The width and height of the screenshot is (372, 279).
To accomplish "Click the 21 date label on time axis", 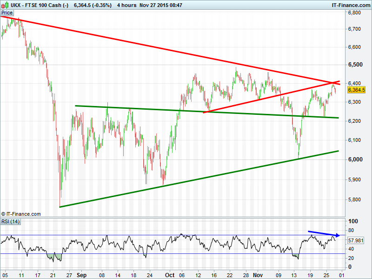I will pos(53,275).
